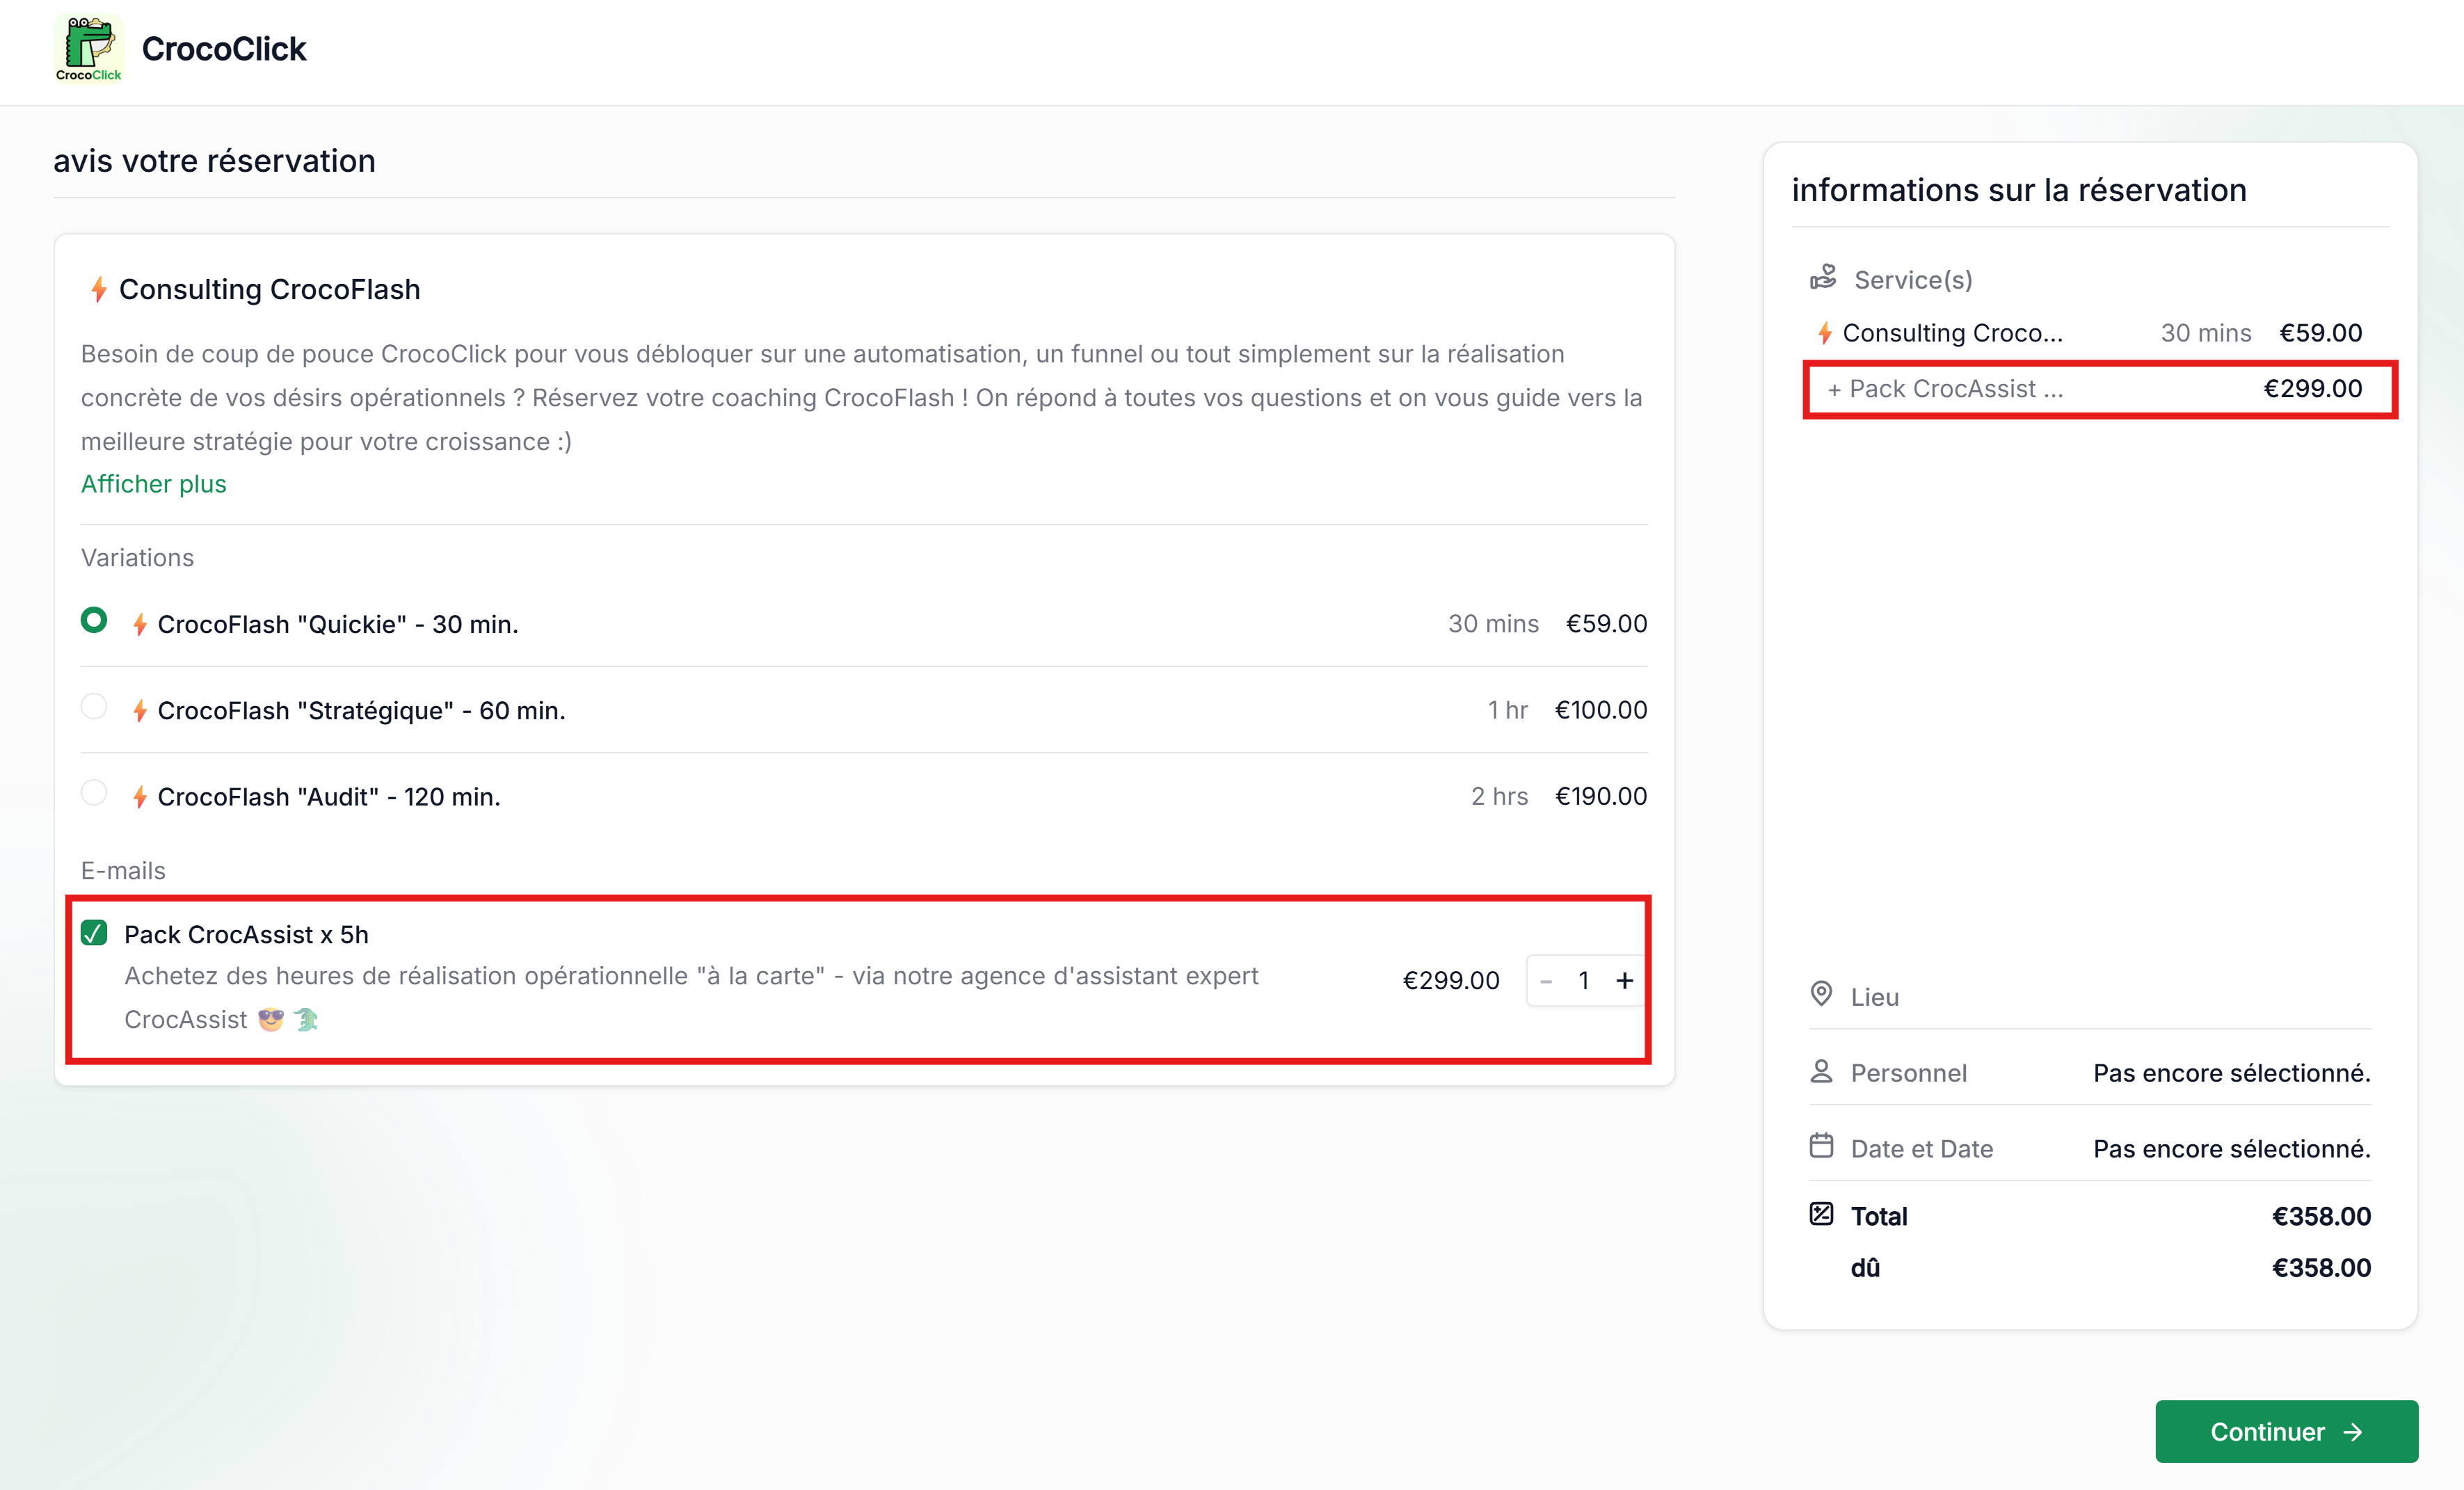The height and width of the screenshot is (1490, 2464).
Task: Click the Lieu location pin icon
Action: coord(1821,994)
